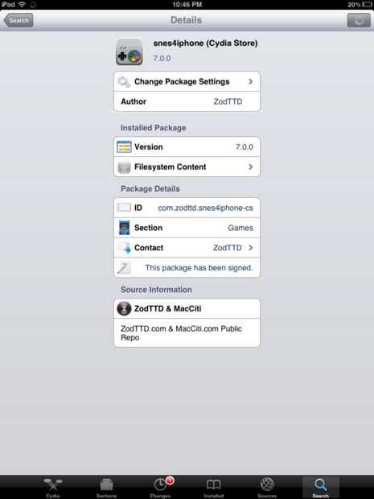Open the Changes tab with badge
The width and height of the screenshot is (374, 499).
pos(160,487)
